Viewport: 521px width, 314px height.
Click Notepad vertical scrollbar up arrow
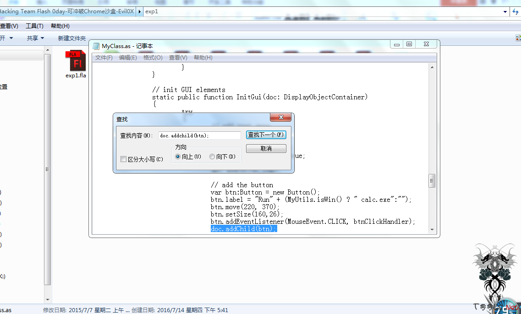coord(432,67)
